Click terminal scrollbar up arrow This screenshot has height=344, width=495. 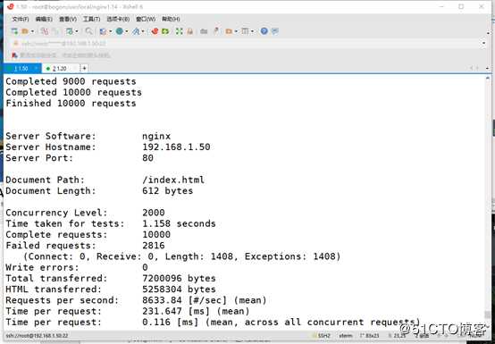(x=488, y=78)
